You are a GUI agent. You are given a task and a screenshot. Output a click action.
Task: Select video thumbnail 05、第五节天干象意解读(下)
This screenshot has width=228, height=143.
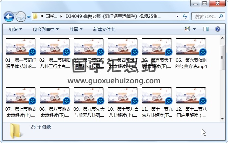[x=157, y=47]
